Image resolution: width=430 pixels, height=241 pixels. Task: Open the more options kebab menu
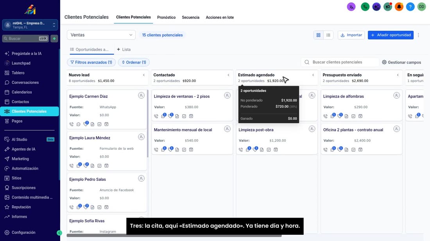[x=419, y=35]
